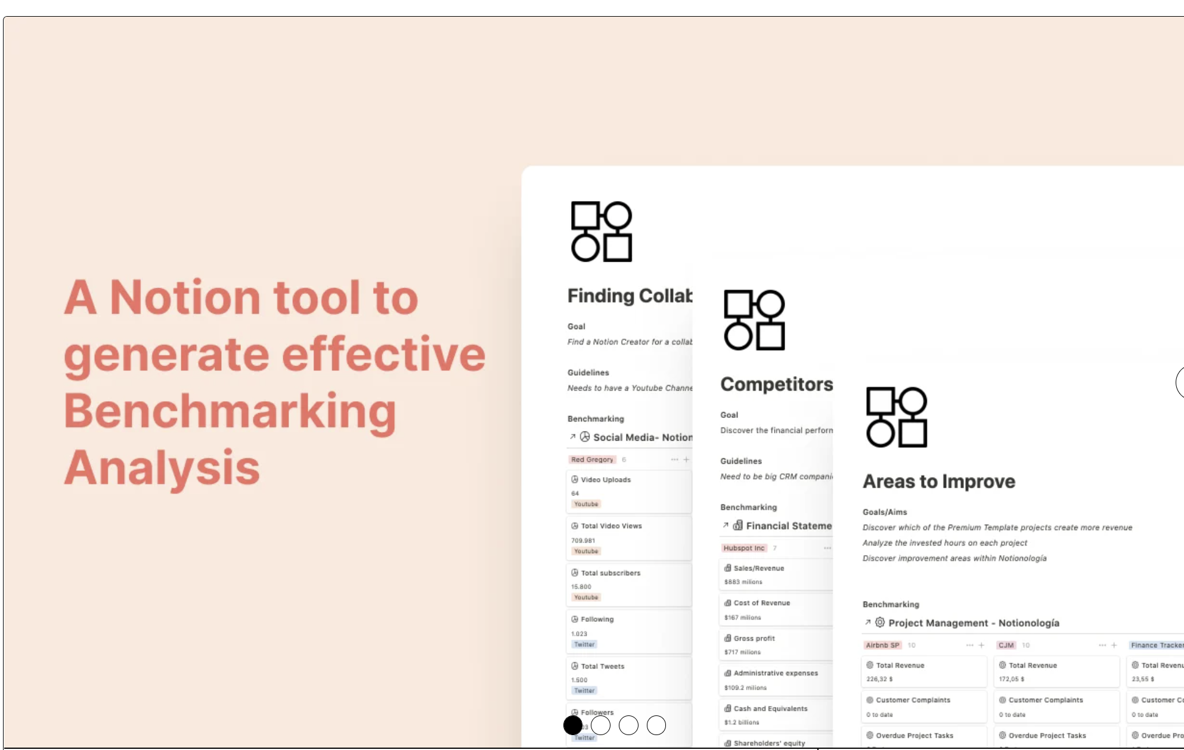Click the '$883 milions' value under Sales/Revenue

743,582
